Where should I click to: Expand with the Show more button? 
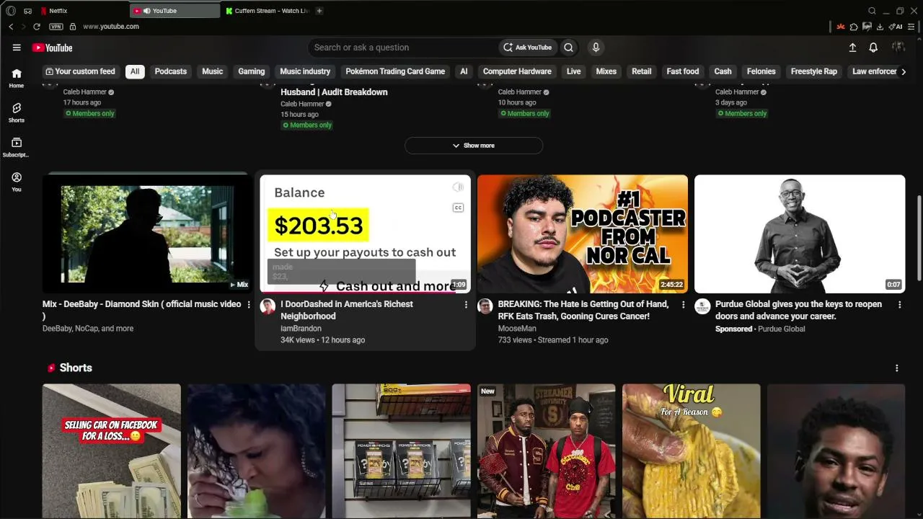coord(474,146)
